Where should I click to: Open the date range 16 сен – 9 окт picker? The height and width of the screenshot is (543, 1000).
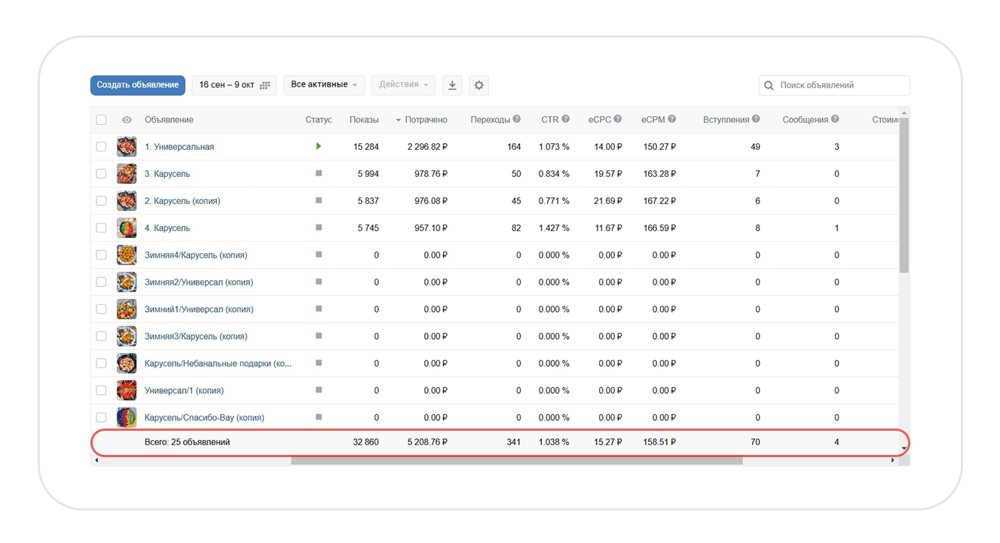(x=234, y=85)
